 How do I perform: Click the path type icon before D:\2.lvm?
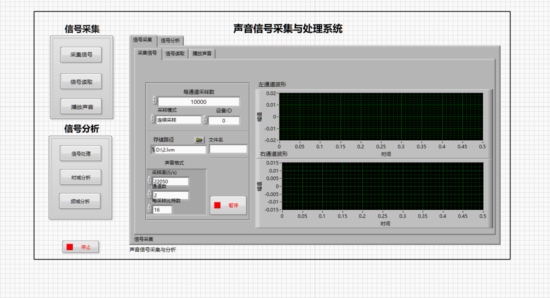[153, 150]
